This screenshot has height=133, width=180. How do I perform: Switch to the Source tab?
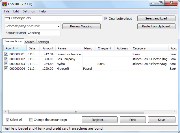tap(30, 42)
